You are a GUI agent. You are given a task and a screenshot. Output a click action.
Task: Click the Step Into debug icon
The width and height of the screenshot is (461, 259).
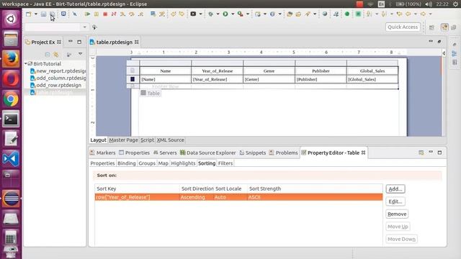pyautogui.click(x=122, y=14)
